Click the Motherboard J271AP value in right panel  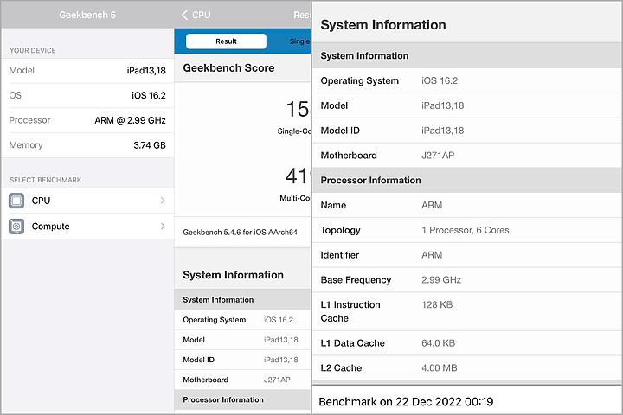click(x=438, y=156)
